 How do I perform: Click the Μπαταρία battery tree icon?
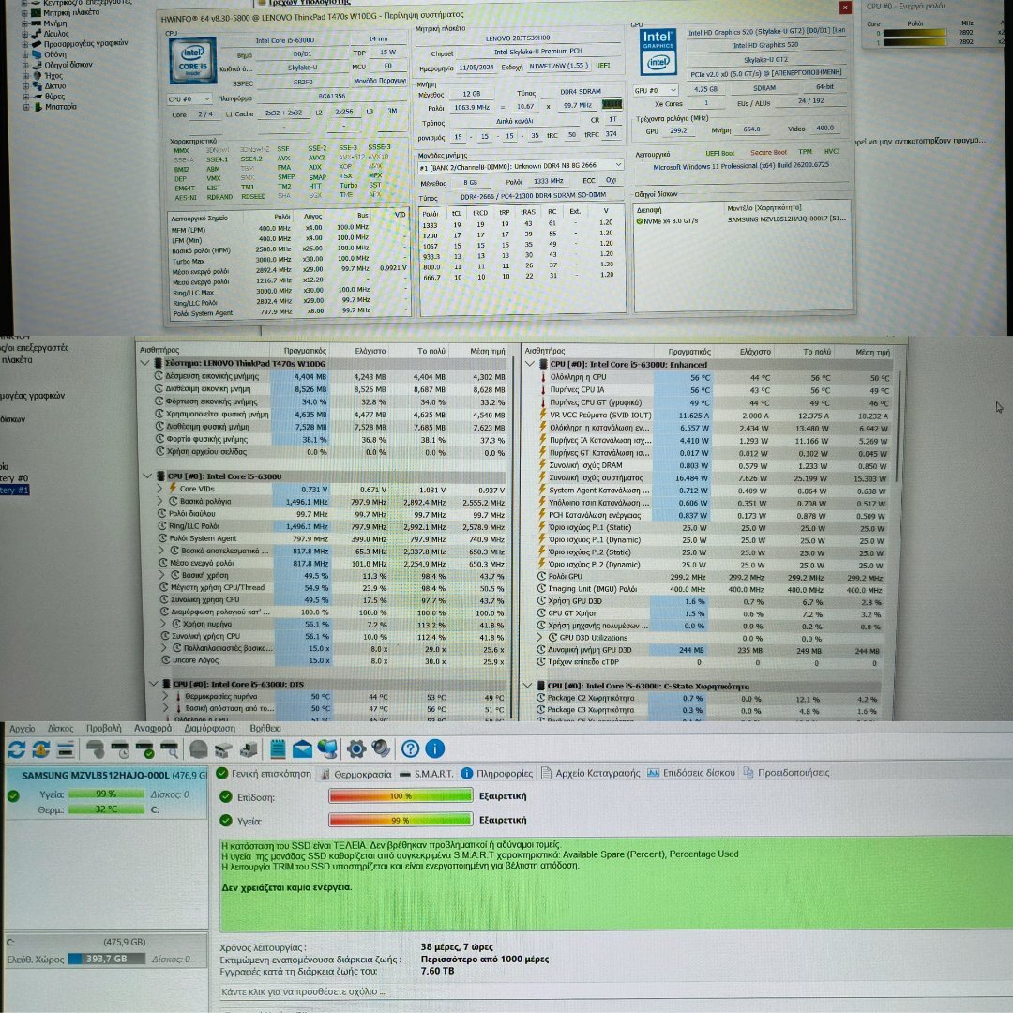(38, 107)
